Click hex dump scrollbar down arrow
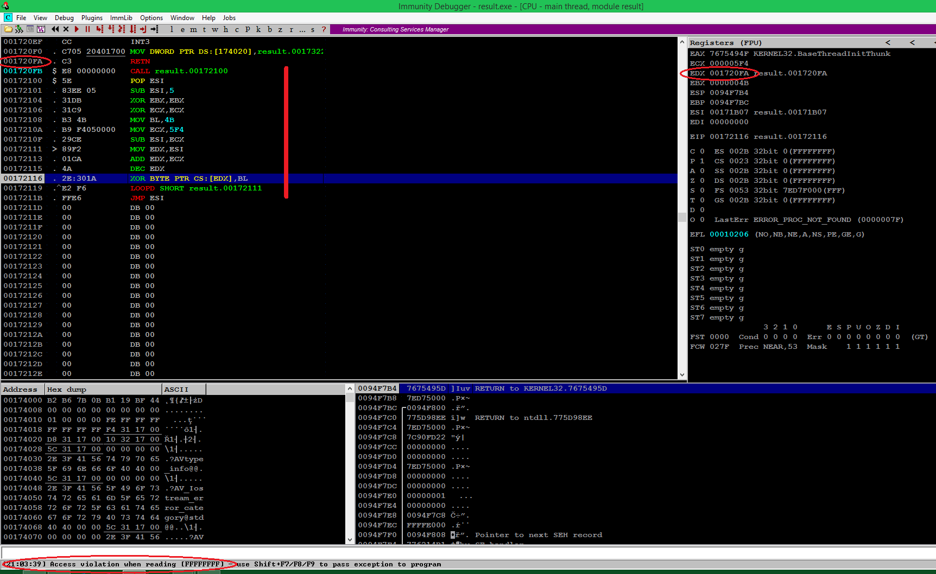 (350, 540)
